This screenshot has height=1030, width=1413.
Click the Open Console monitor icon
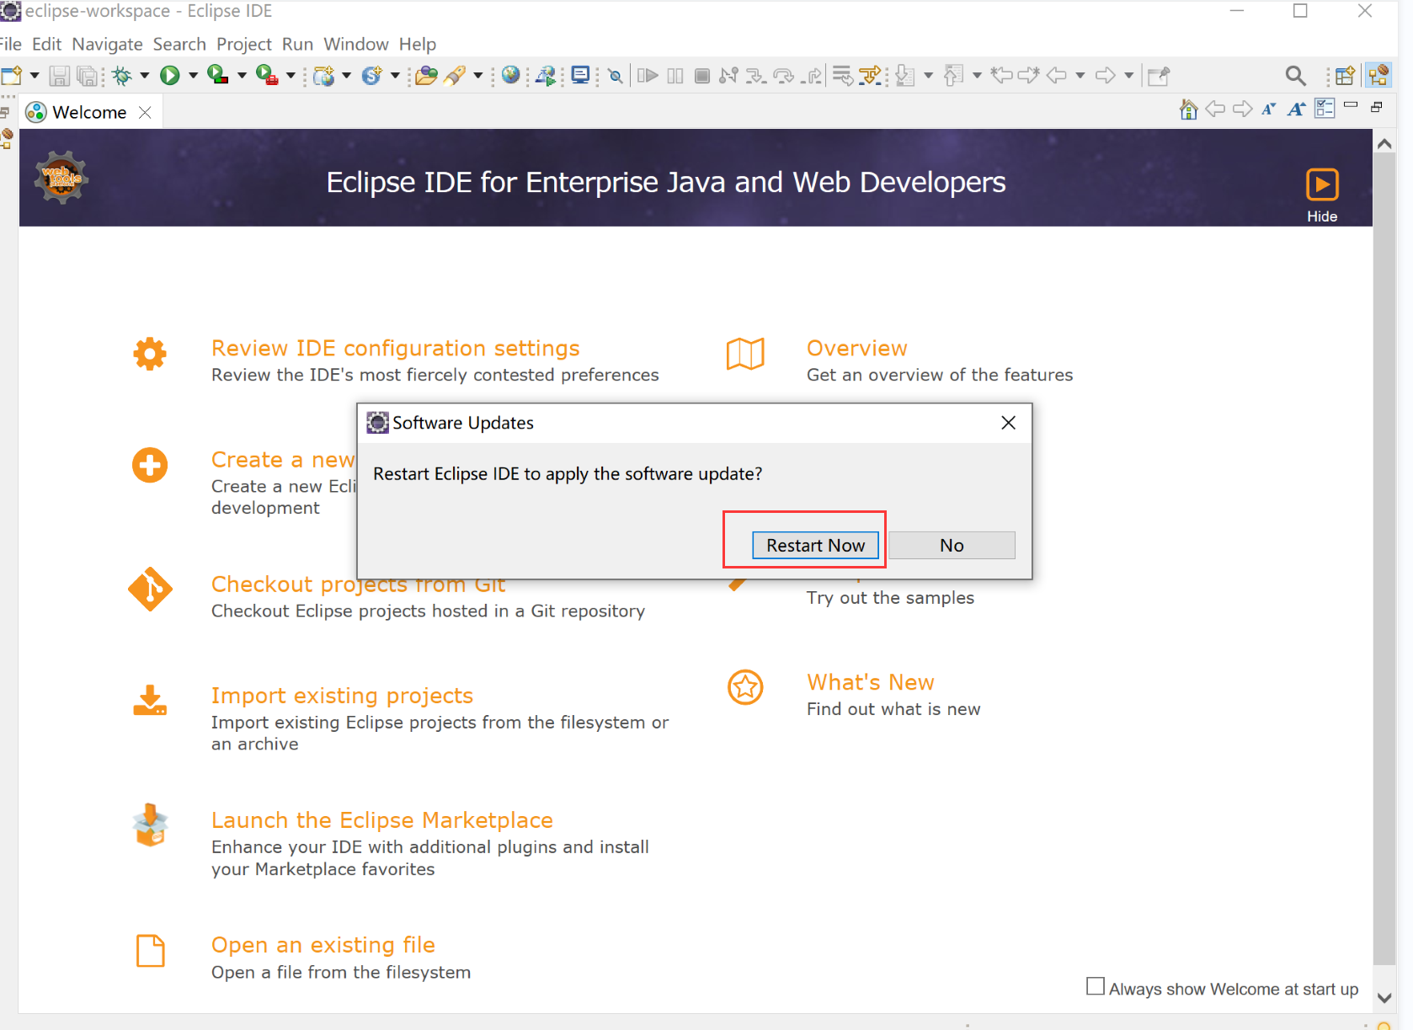coord(580,76)
